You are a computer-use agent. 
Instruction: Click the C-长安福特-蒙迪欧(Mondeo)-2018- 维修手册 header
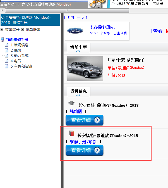[30, 20]
